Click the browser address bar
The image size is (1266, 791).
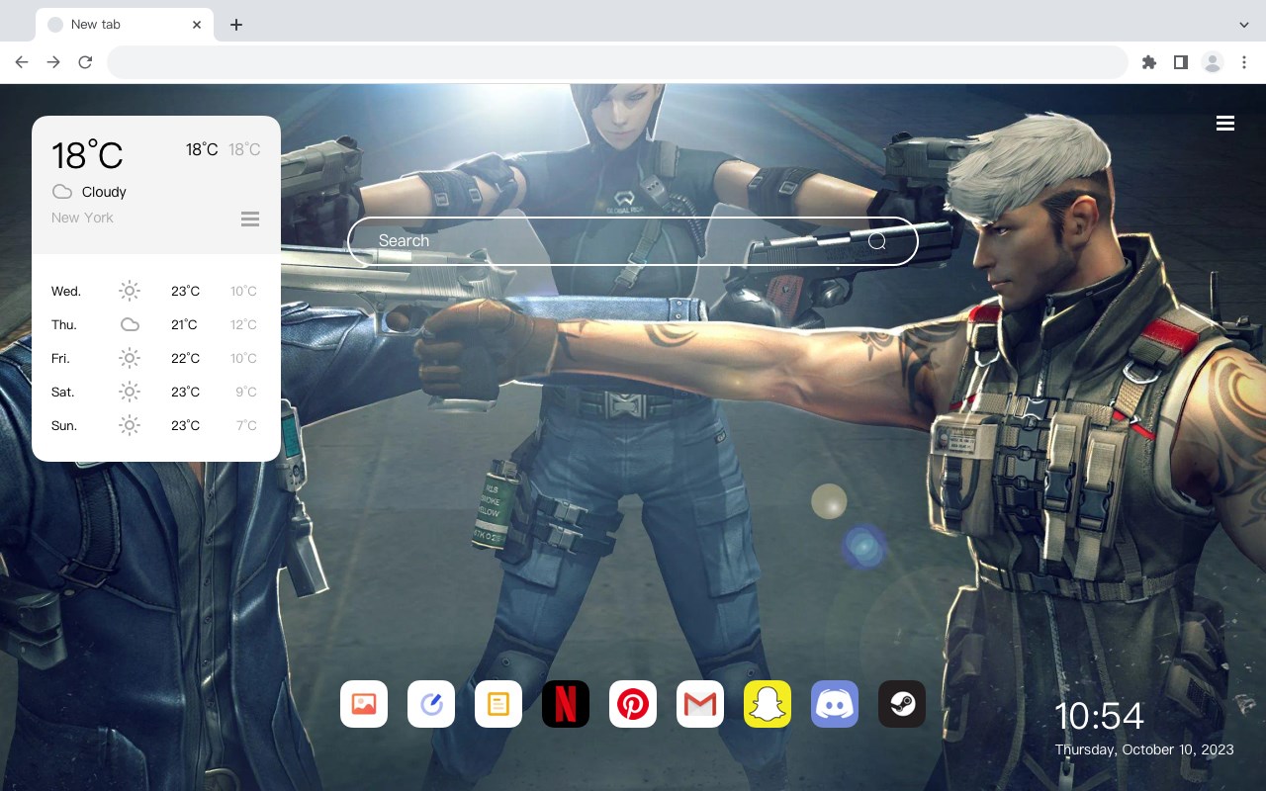(x=617, y=62)
